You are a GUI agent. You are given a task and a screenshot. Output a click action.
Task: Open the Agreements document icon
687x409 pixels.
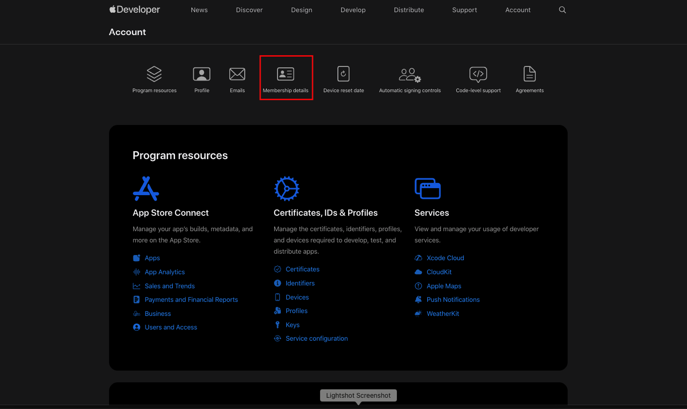[529, 74]
